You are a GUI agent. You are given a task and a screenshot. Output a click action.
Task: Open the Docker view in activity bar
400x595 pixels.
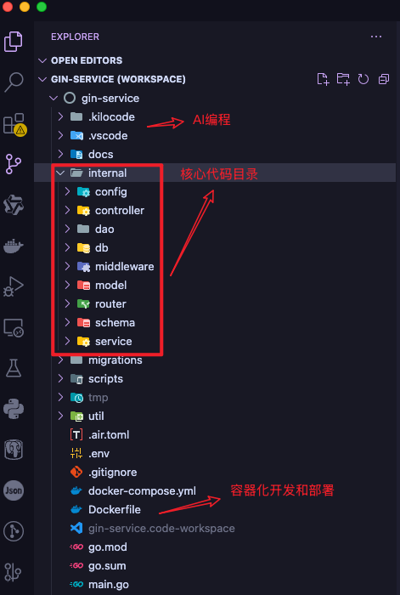tap(14, 246)
